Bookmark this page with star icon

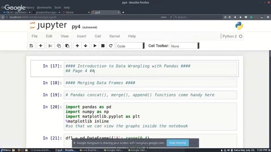click(225, 17)
